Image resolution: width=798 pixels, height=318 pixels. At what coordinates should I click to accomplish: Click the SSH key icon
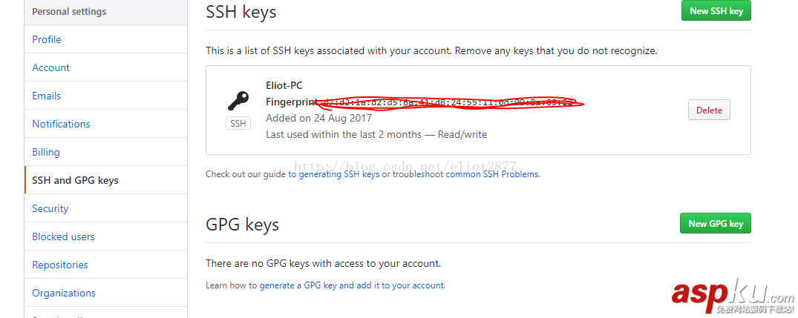pyautogui.click(x=238, y=101)
